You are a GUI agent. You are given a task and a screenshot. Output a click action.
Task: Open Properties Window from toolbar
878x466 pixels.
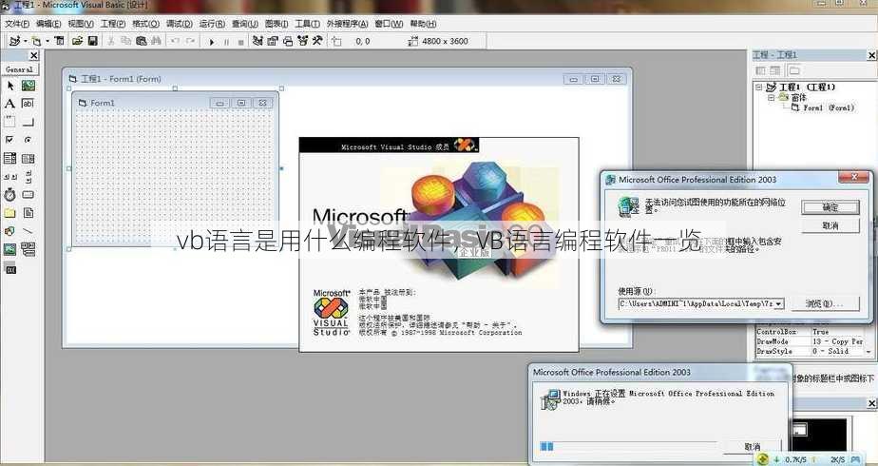[x=273, y=41]
